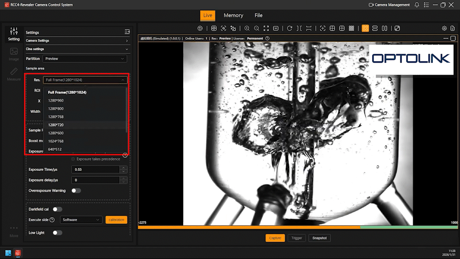The image size is (460, 259).
Task: Turn on the Low Light switch
Action: (57, 233)
